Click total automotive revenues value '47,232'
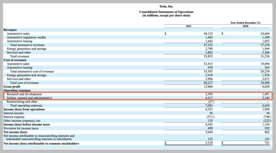Screen dimensions: 276x153 (208, 45)
